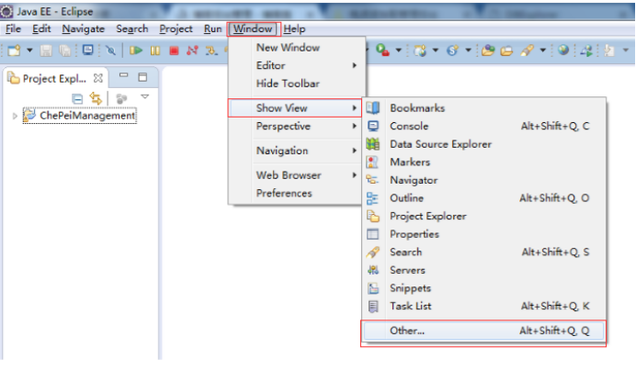The width and height of the screenshot is (636, 370).
Task: Open dropdown next to Search flashlight icon
Action: click(x=542, y=50)
